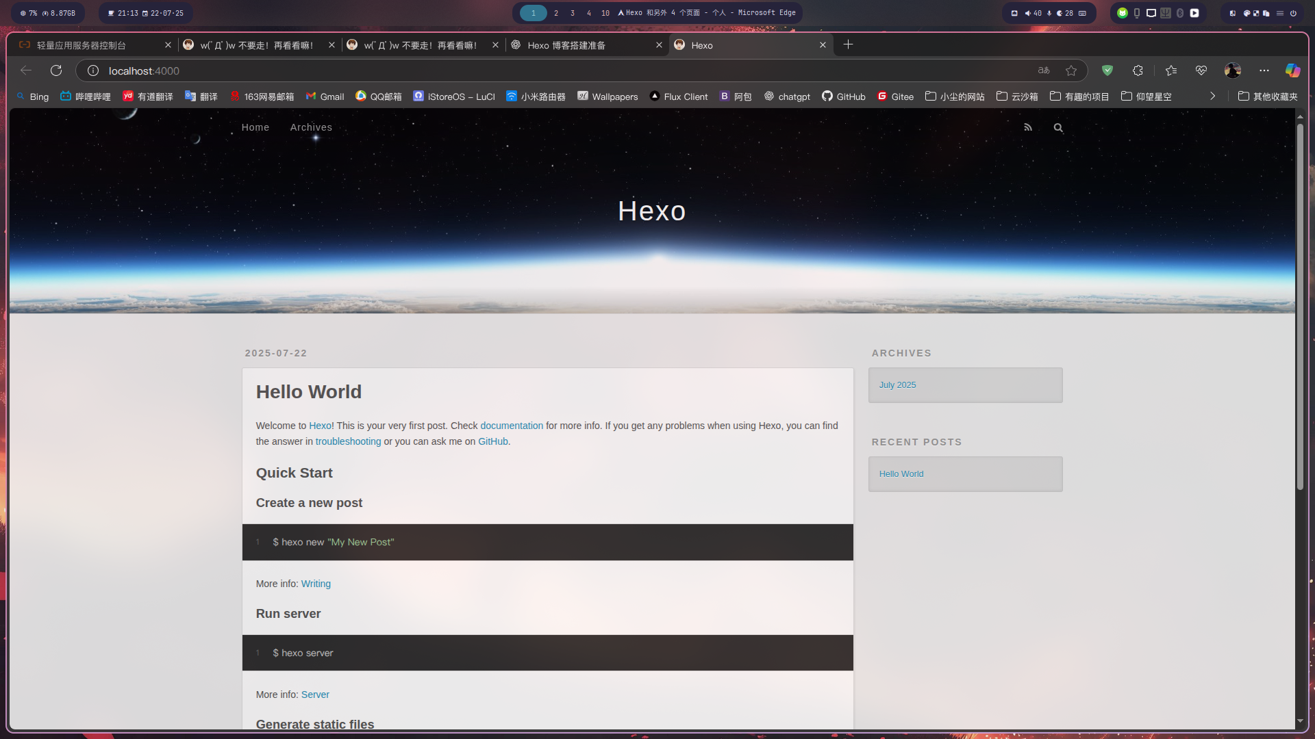Open 有趣的项目 bookmark folder
This screenshot has width=1315, height=739.
[1079, 96]
